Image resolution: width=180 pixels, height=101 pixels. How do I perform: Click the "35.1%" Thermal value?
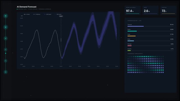[x=172, y=24]
